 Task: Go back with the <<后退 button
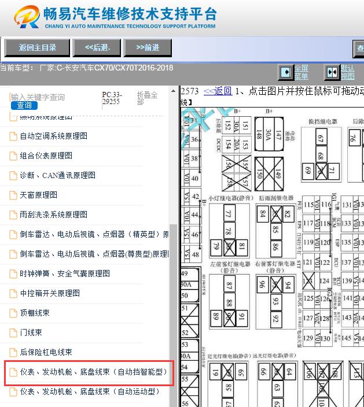pyautogui.click(x=97, y=48)
